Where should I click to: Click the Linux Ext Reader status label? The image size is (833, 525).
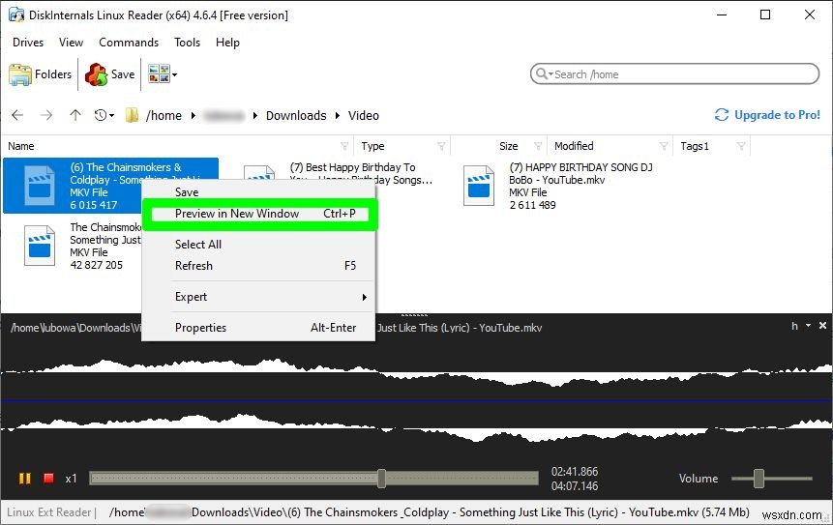49,512
